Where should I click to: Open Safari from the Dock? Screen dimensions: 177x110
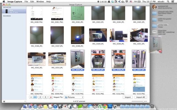[x=35, y=106]
